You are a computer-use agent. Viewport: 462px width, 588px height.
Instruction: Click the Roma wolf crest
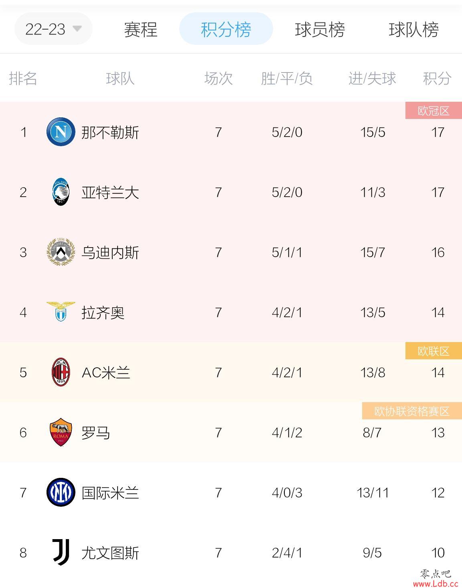[61, 432]
